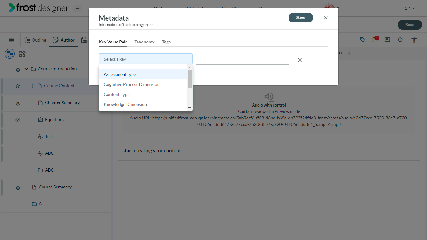Click key list scroll up arrow
The image size is (427, 240).
point(189,67)
